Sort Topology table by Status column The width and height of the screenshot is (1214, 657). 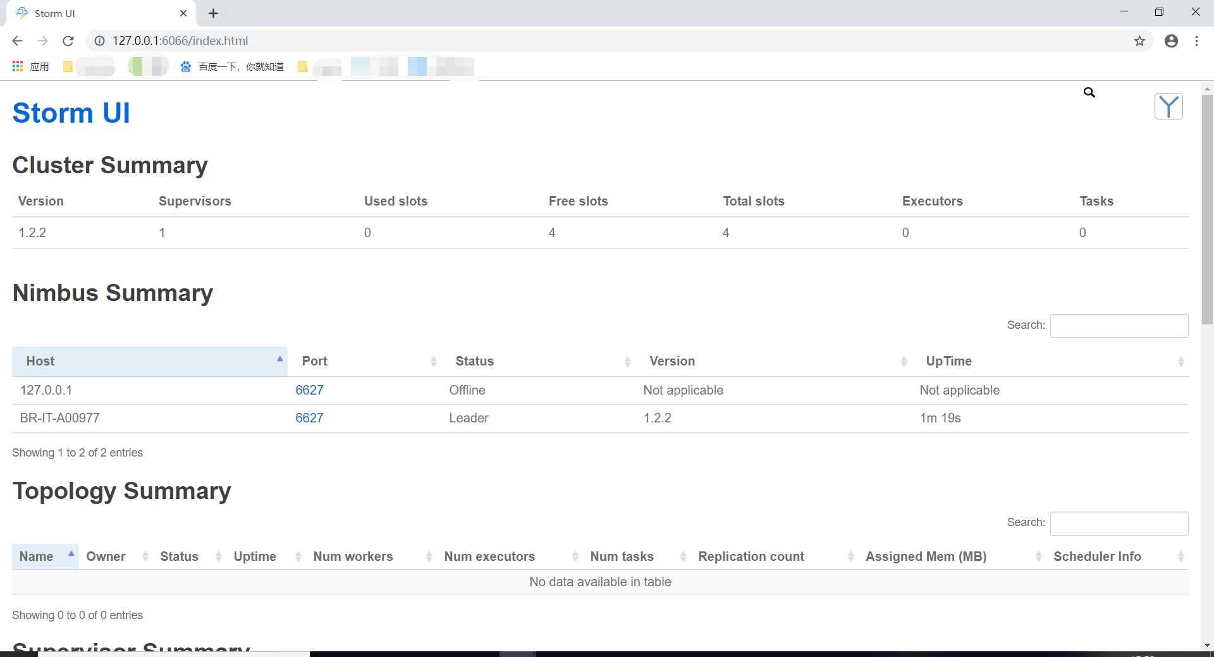click(x=189, y=556)
